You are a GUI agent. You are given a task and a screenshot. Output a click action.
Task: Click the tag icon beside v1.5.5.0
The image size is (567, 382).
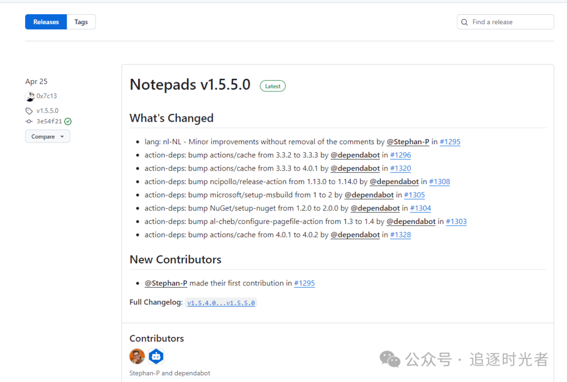click(29, 111)
